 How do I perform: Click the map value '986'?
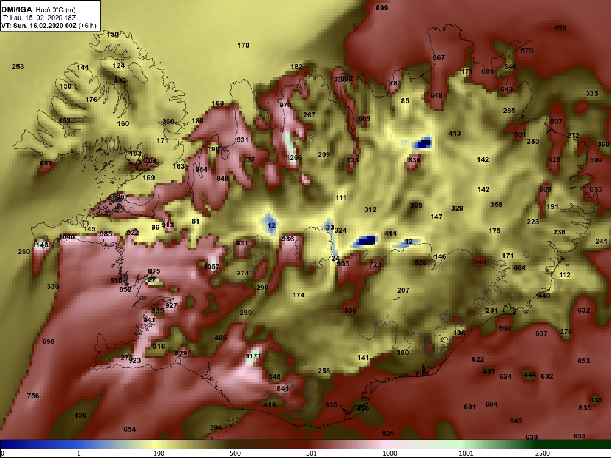(288, 239)
